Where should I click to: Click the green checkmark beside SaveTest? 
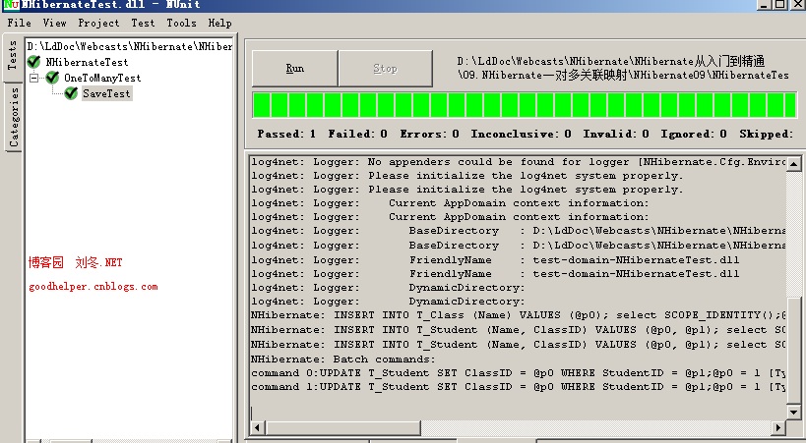click(x=71, y=93)
